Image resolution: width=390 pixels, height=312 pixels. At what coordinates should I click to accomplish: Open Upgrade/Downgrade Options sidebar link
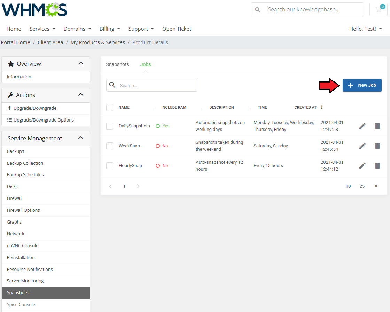click(46, 120)
